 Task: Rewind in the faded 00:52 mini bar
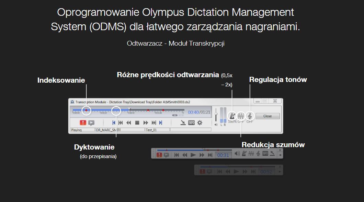(228, 171)
